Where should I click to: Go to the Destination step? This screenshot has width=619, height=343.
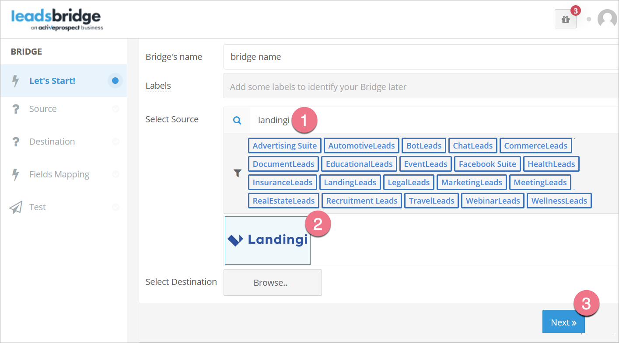point(52,142)
